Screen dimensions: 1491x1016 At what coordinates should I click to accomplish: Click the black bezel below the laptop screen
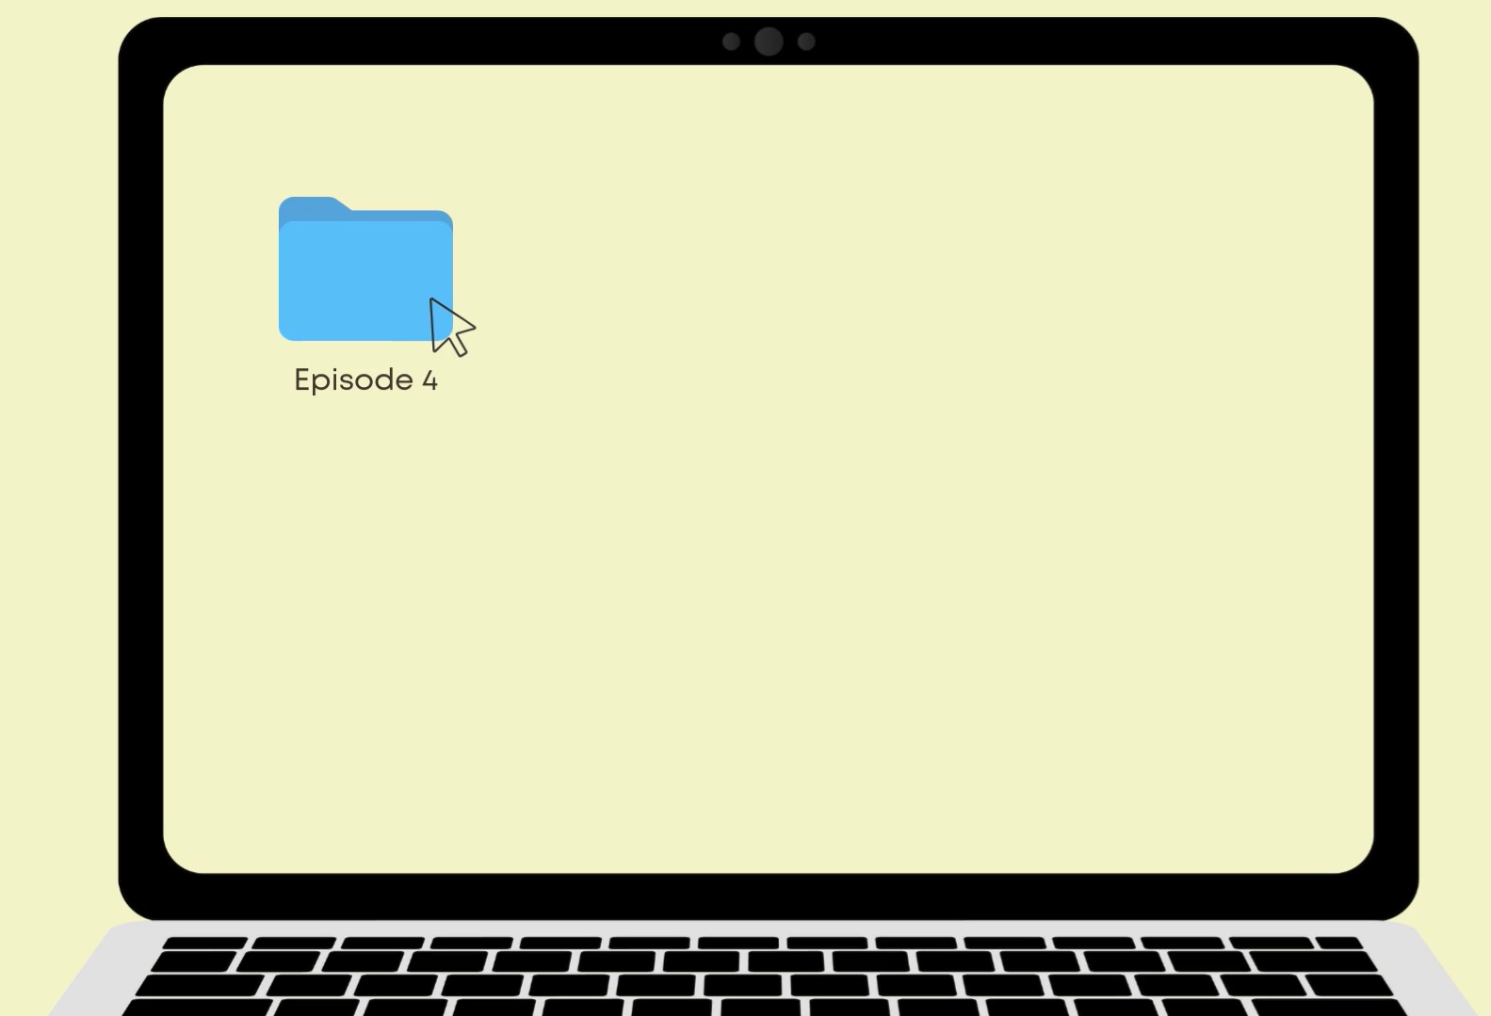pyautogui.click(x=769, y=895)
